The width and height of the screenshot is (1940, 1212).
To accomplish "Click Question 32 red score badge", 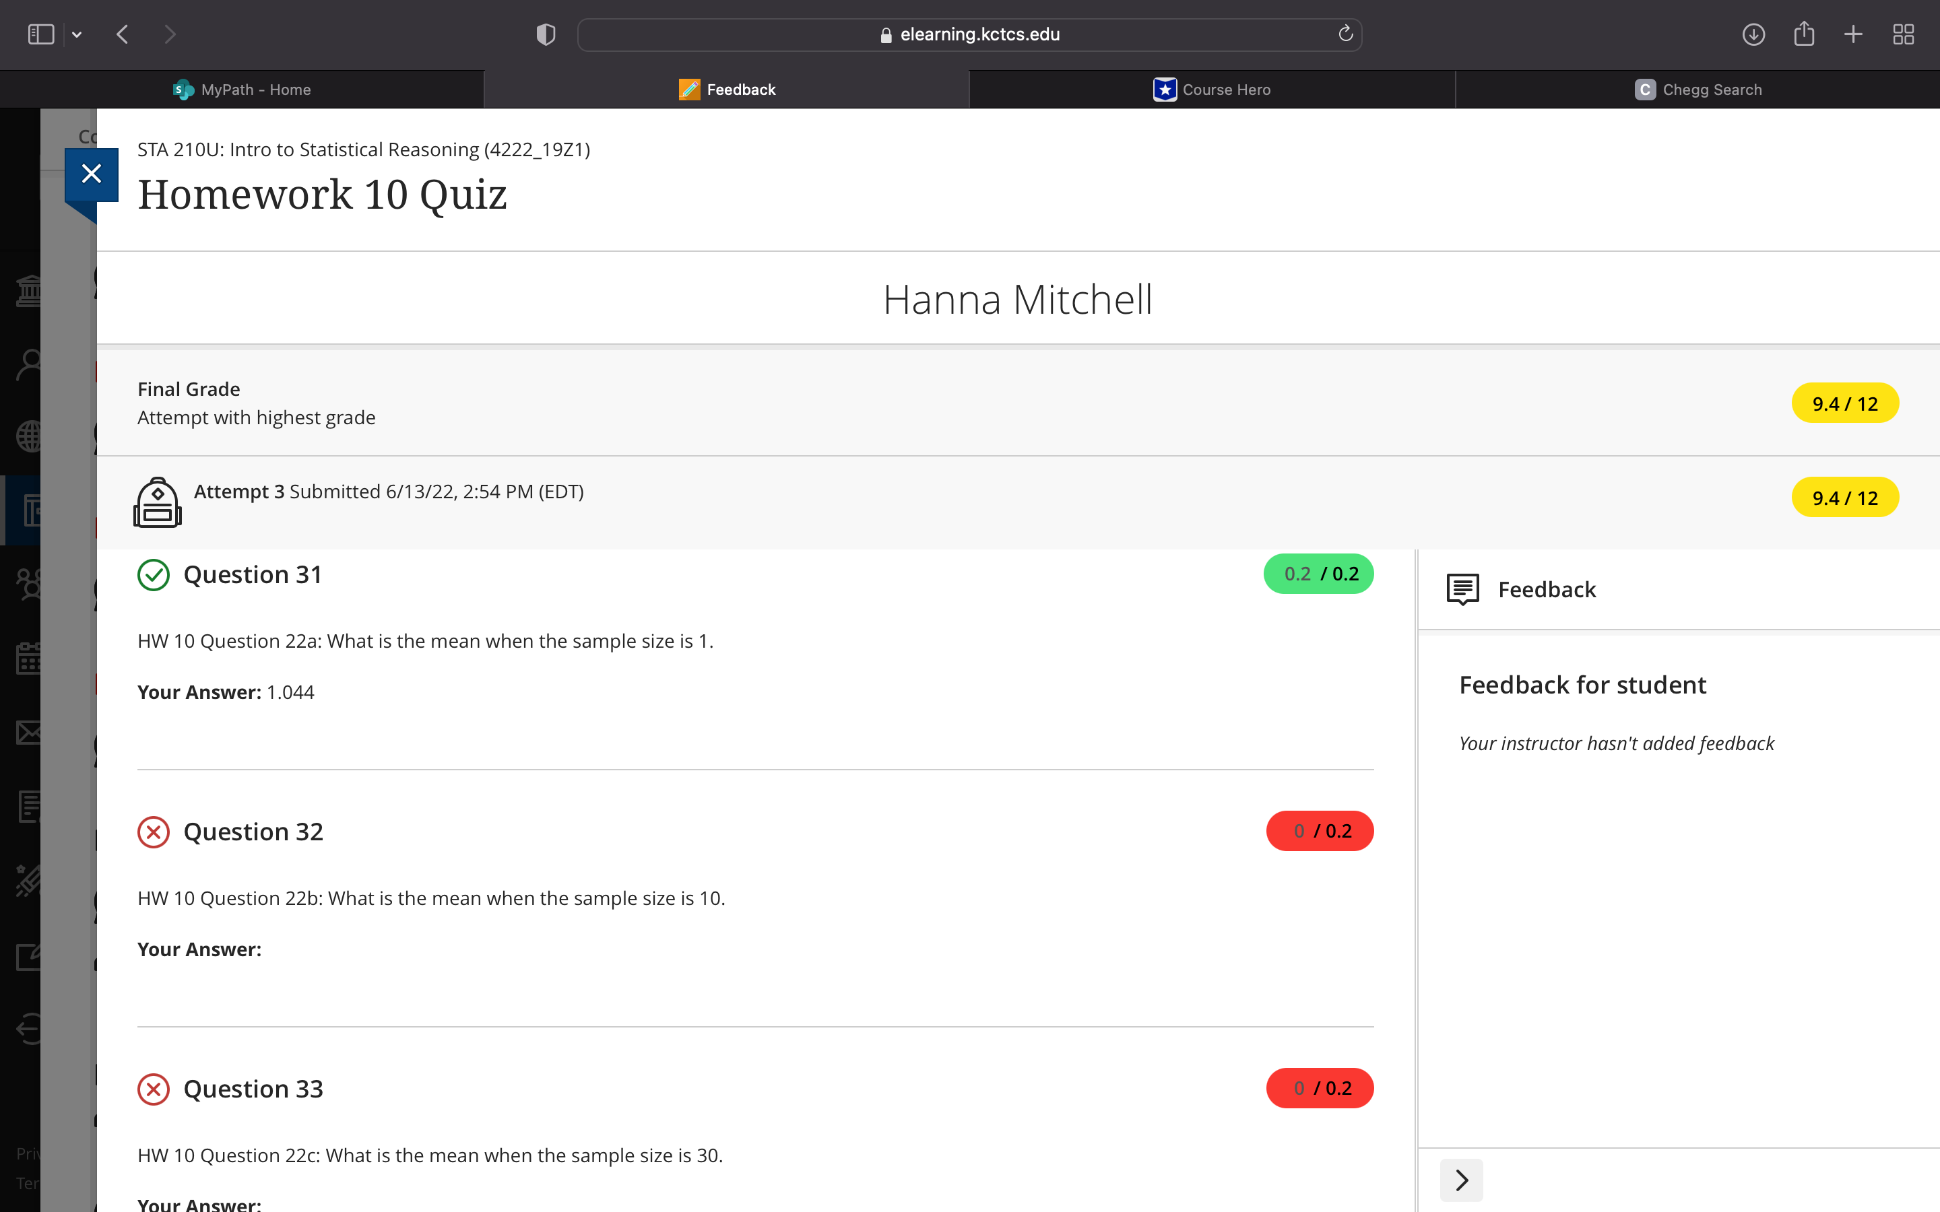I will (x=1320, y=832).
